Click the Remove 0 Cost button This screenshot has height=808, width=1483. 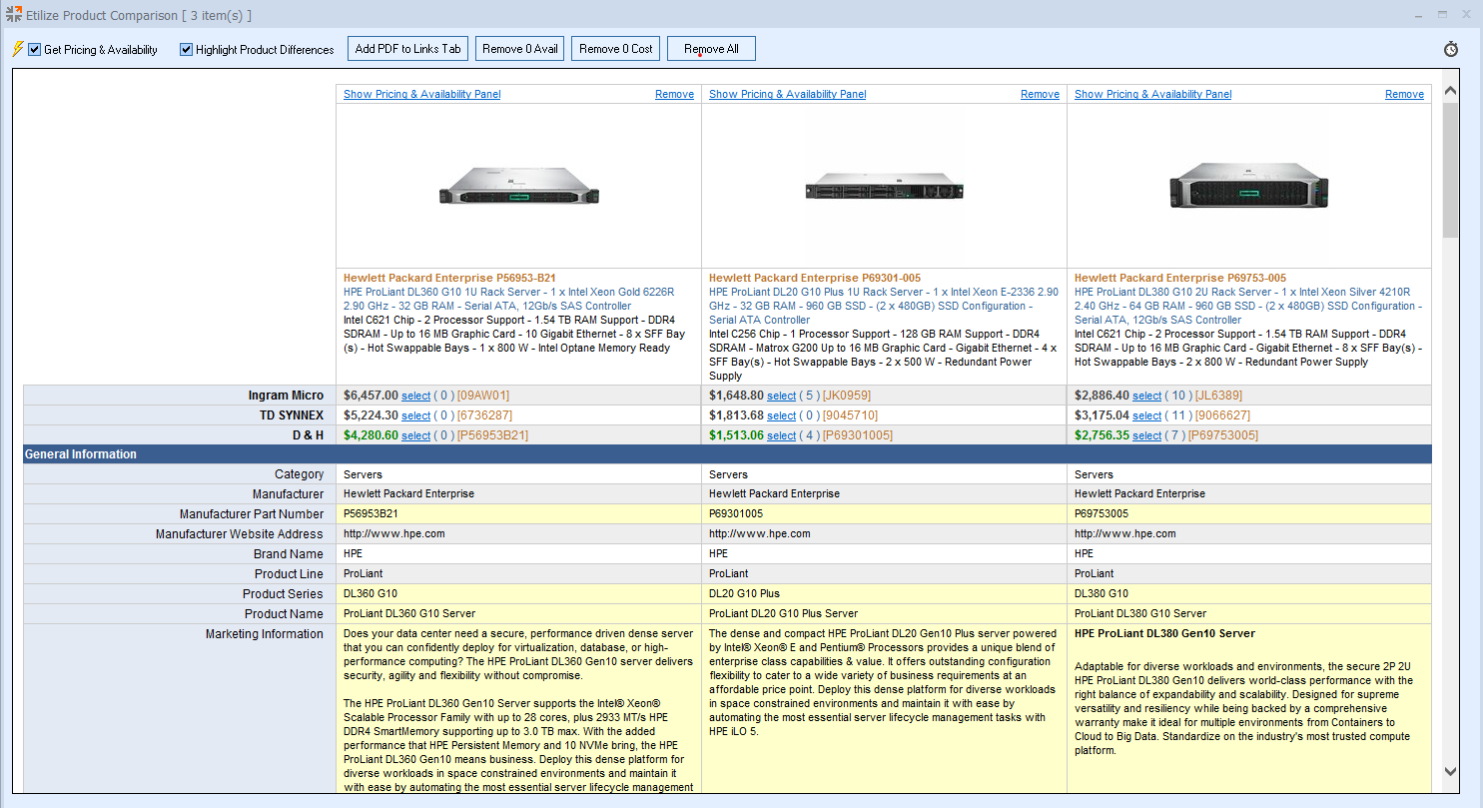pos(615,49)
